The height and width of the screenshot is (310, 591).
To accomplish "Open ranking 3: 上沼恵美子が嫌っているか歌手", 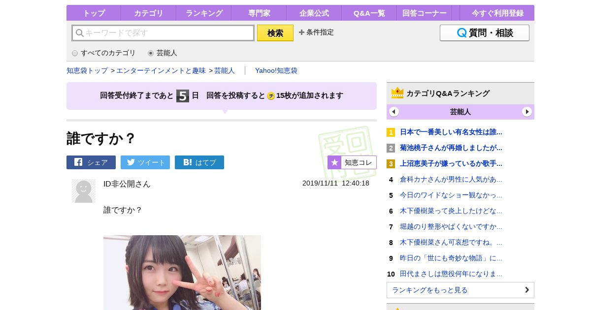I will pos(451,163).
